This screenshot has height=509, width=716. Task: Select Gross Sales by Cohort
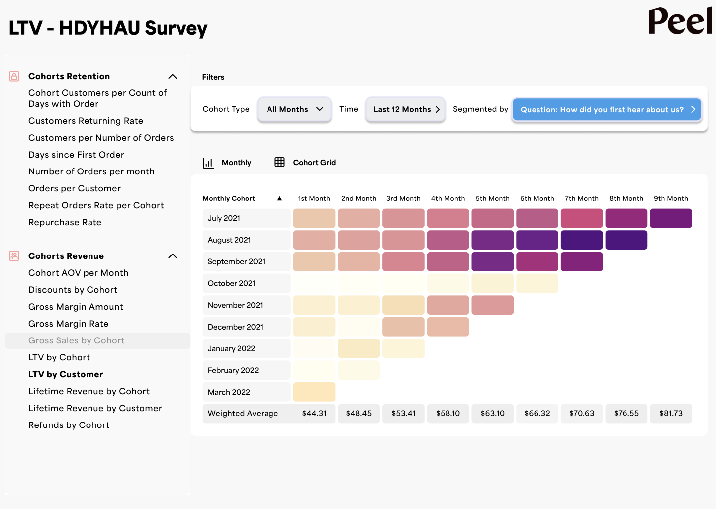tap(77, 340)
